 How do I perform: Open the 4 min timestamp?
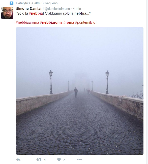(77, 9)
